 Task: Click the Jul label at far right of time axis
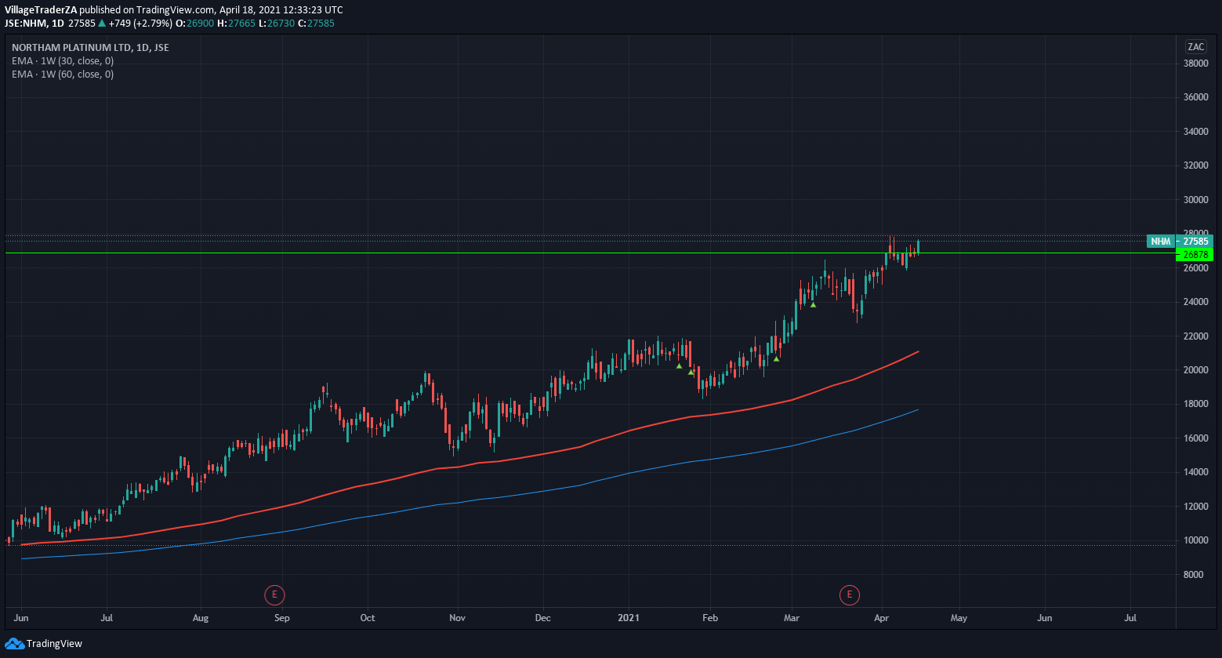1130,618
